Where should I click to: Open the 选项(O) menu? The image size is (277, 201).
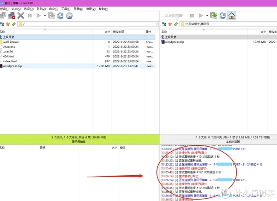[29, 9]
